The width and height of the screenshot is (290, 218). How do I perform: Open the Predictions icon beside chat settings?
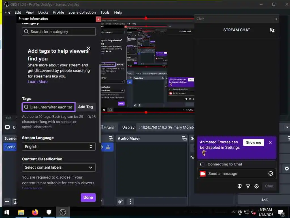[x=248, y=186]
